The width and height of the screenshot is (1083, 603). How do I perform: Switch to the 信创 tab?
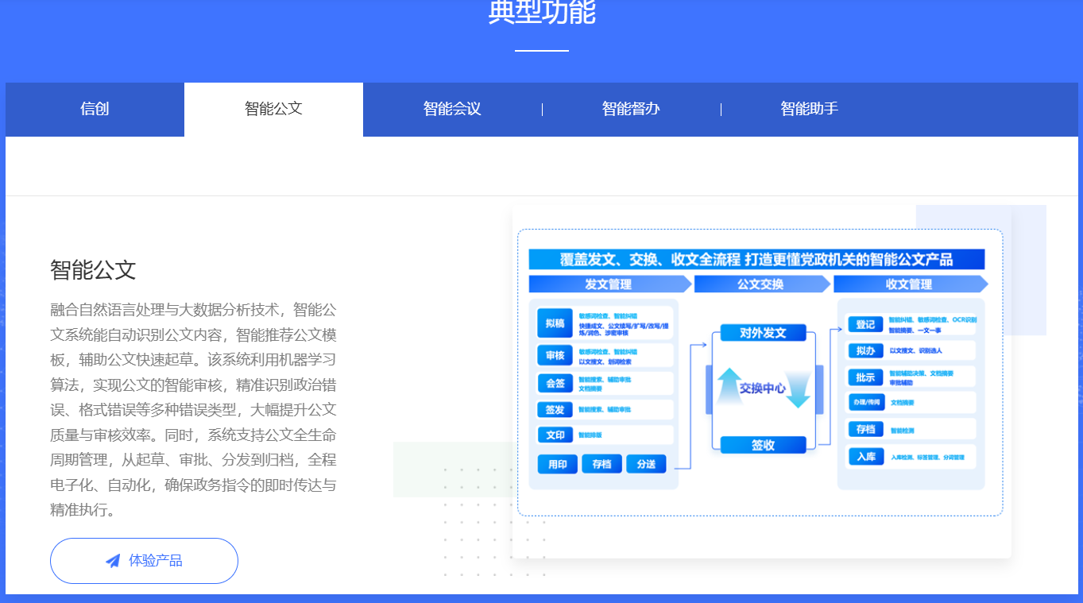[x=95, y=110]
